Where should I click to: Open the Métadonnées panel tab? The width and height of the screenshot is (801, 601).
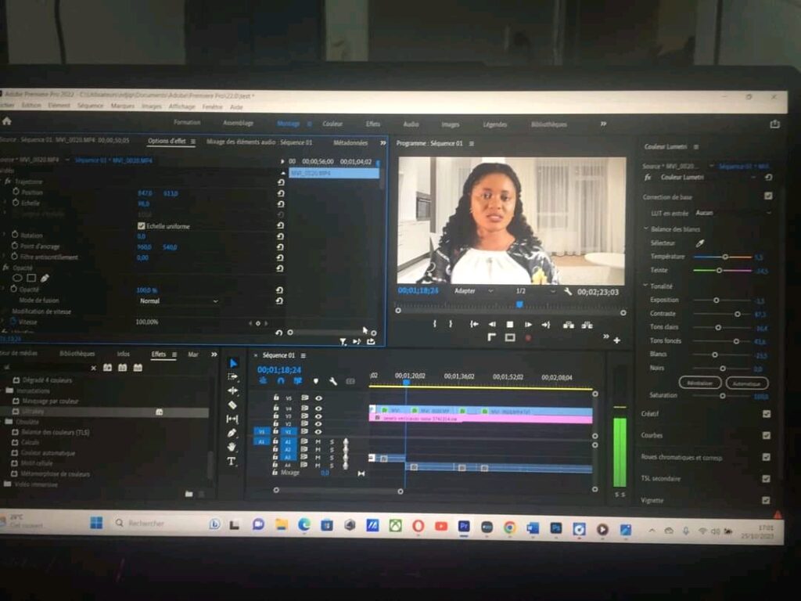[350, 143]
